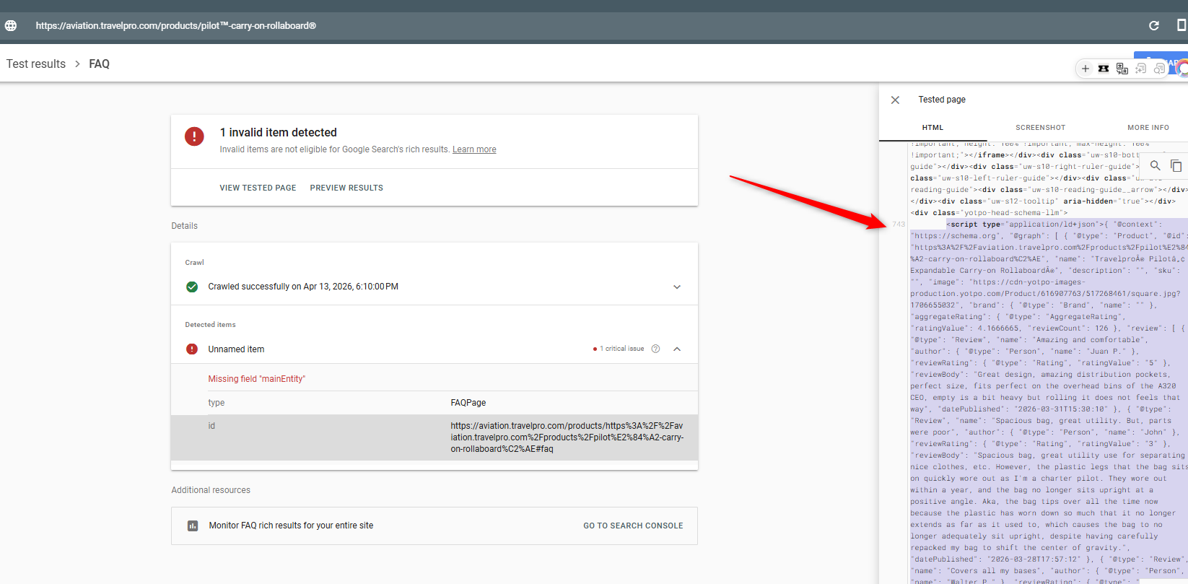Close the Tested page panel

pyautogui.click(x=895, y=100)
